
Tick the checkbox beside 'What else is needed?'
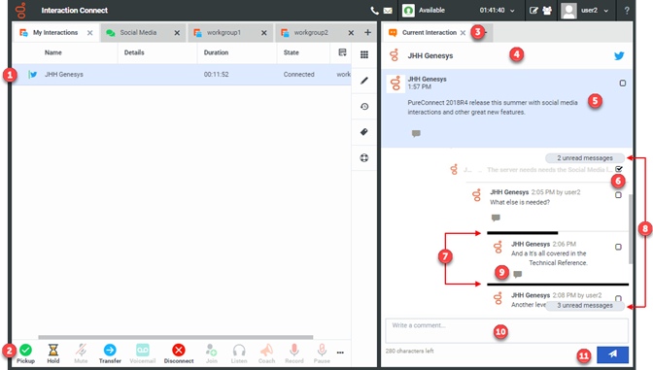[618, 195]
